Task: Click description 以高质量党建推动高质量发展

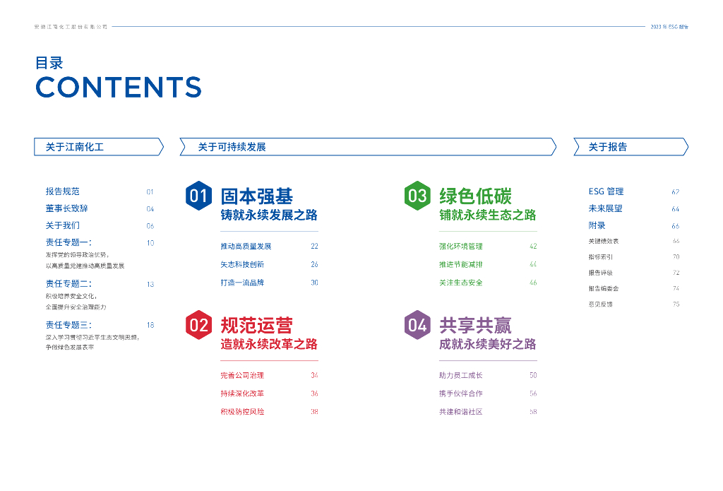Action: tap(85, 266)
